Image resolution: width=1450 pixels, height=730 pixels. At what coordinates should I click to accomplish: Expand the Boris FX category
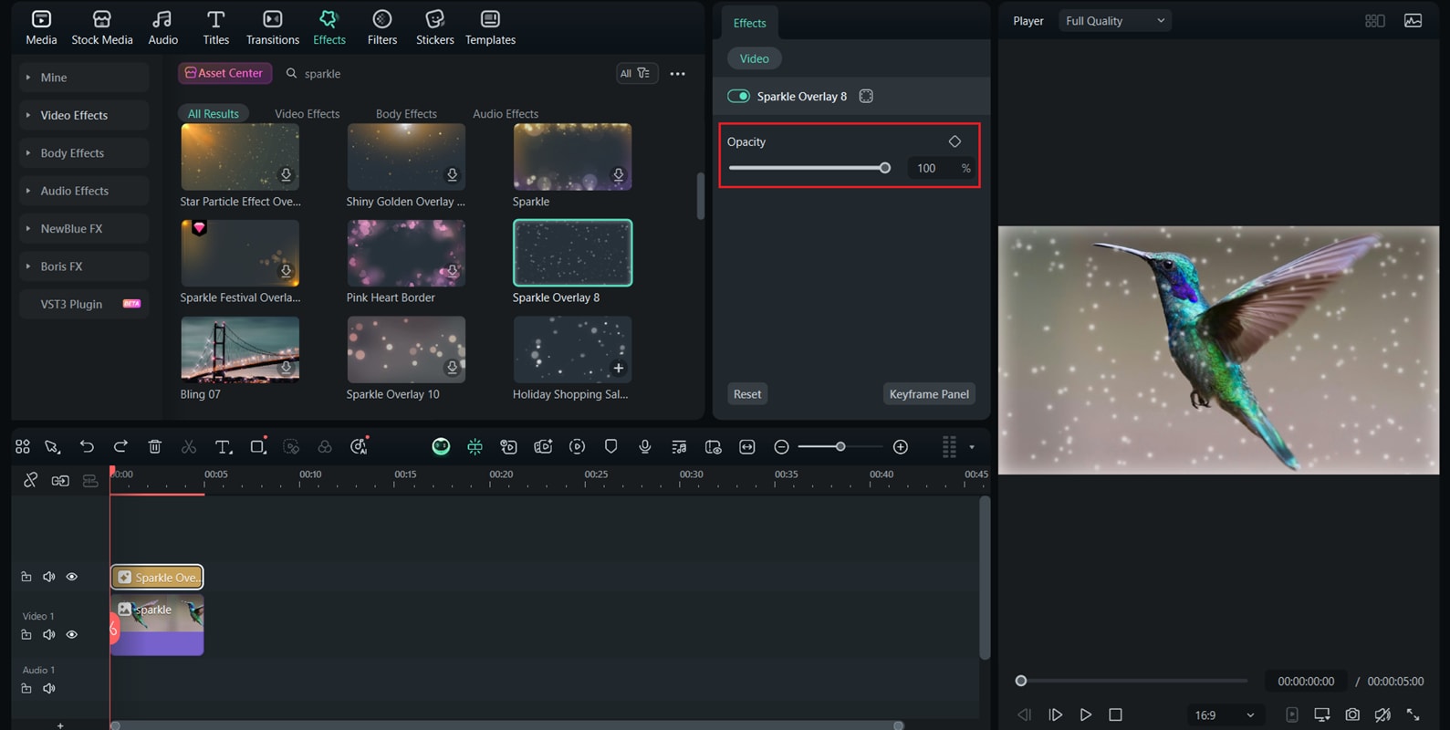click(x=84, y=266)
